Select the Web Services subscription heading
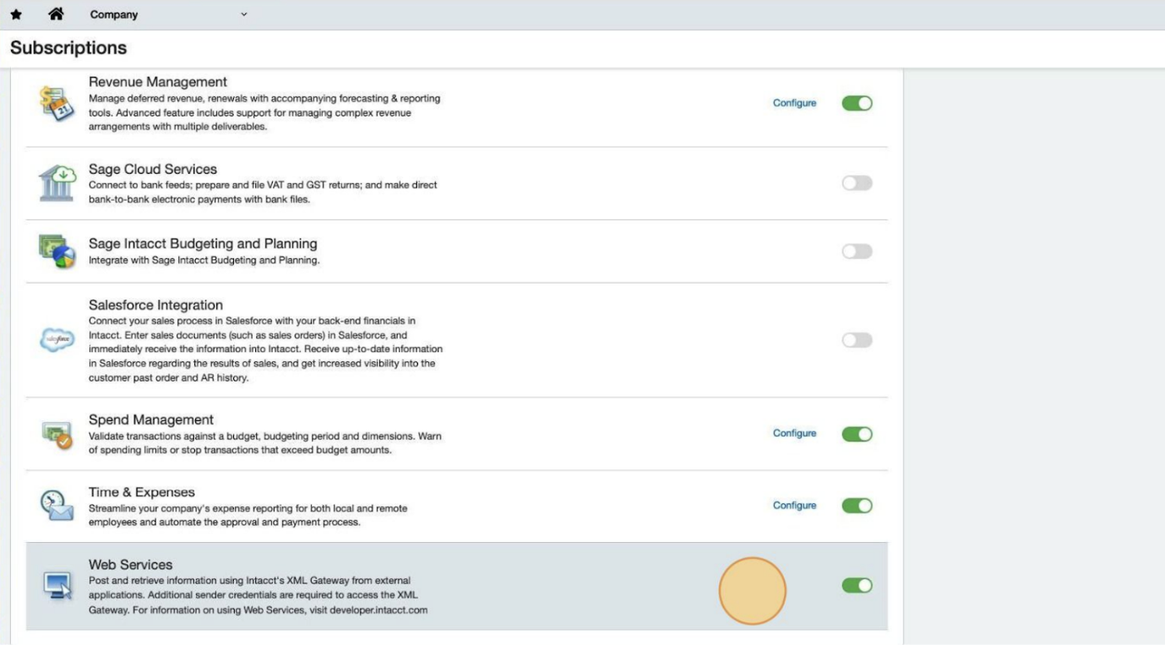The width and height of the screenshot is (1165, 645). tap(130, 565)
